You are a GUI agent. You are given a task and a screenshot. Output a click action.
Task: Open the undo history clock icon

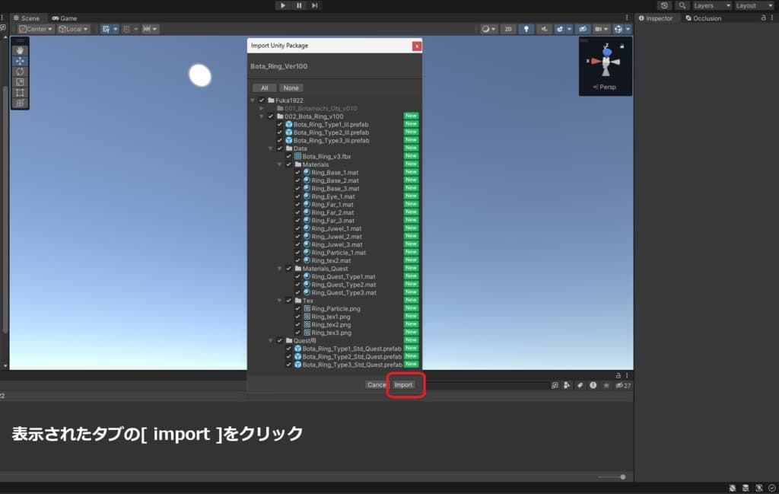point(664,5)
